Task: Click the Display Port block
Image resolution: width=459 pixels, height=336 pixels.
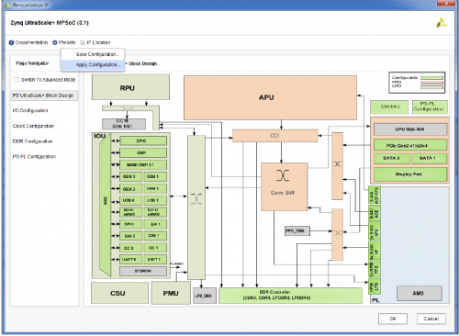Action: pos(410,174)
